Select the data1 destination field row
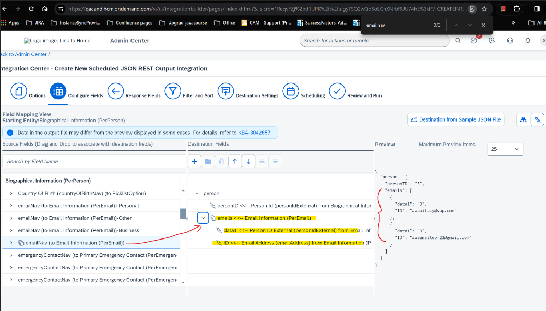This screenshot has width=546, height=311. pos(280,230)
